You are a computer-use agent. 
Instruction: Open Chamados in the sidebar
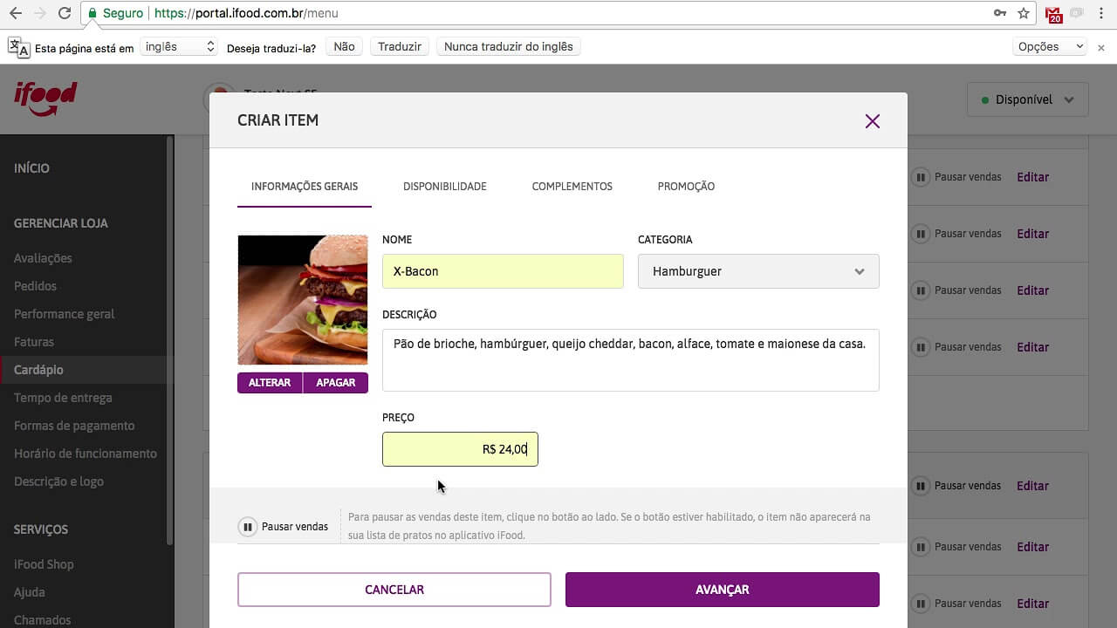[43, 620]
